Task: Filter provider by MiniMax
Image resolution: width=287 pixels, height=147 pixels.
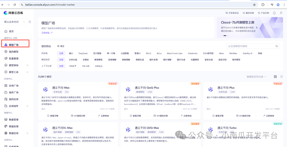Action: pos(233,54)
